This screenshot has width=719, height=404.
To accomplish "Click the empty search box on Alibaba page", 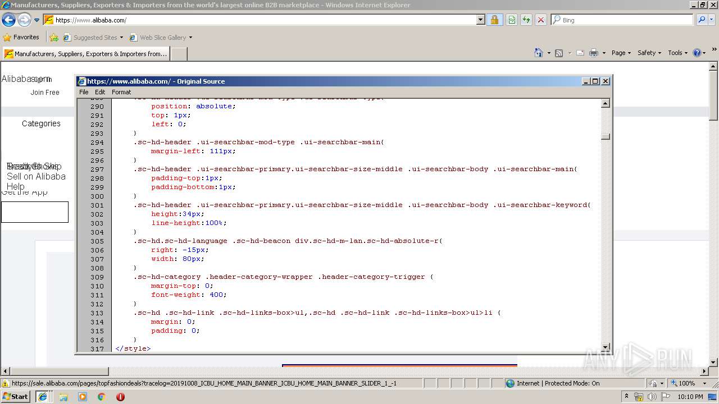I will (35, 212).
